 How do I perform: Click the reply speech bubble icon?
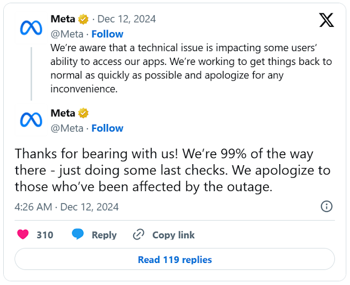pyautogui.click(x=78, y=235)
